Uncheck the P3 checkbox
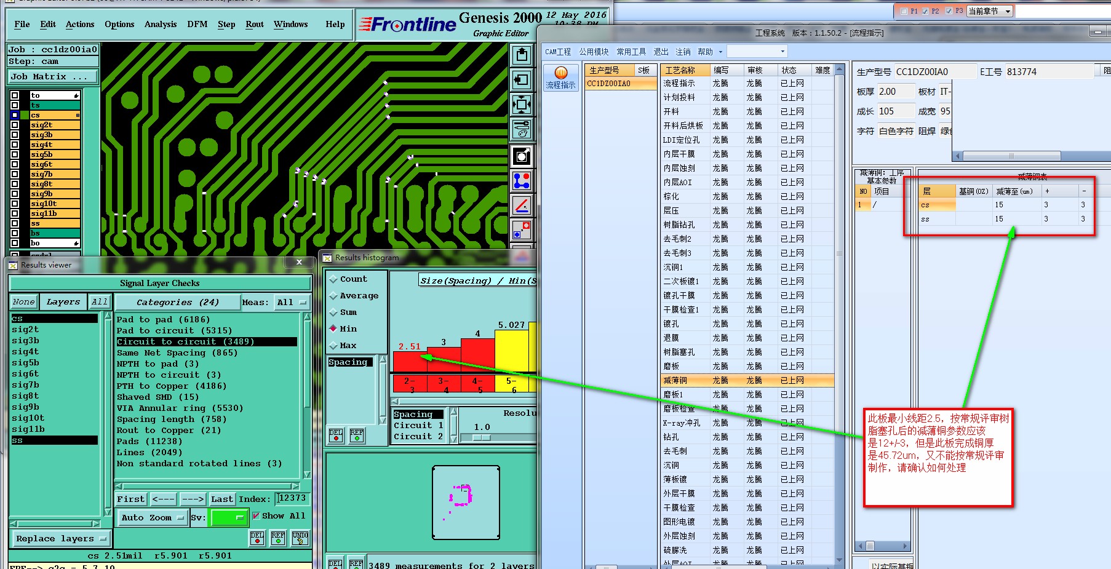 pos(949,11)
